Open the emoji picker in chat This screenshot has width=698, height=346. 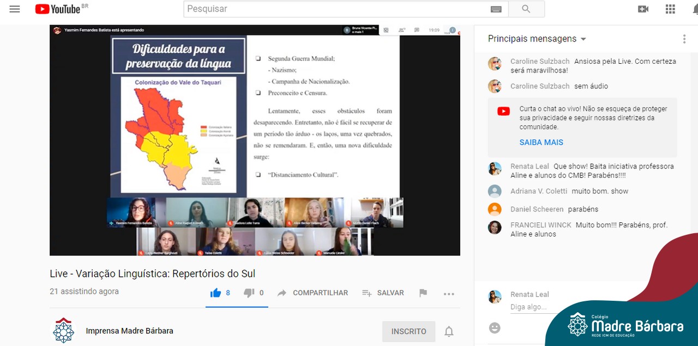(495, 327)
